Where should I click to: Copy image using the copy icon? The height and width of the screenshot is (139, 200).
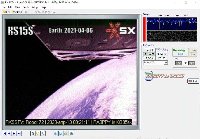click(x=55, y=133)
